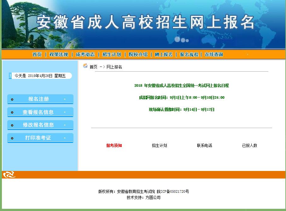This screenshot has height=211, width=286.
Task: Click the 联系电话 link
Action: [x=204, y=145]
